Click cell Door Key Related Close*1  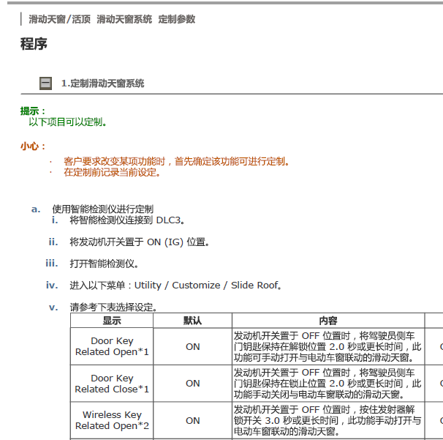coord(112,384)
